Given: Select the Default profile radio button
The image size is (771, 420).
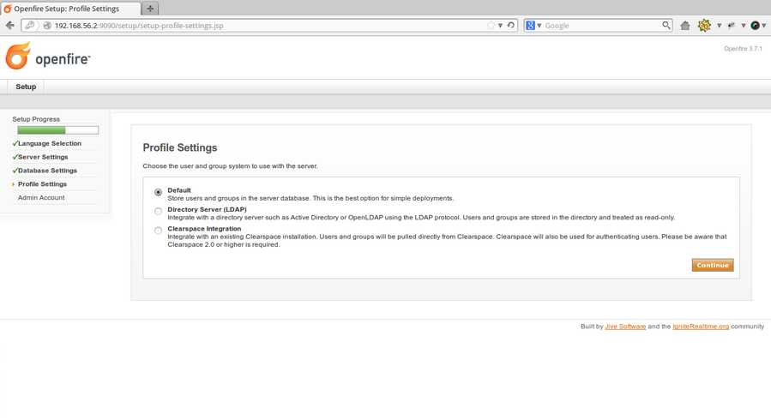Looking at the screenshot, I should pyautogui.click(x=158, y=192).
